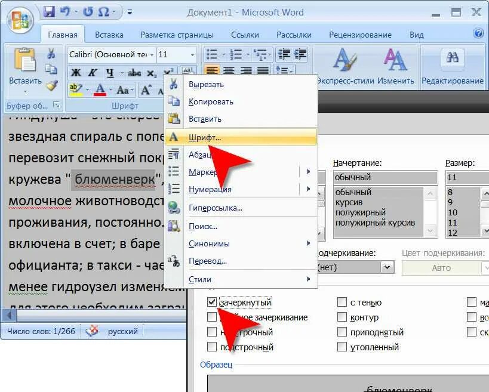Apply the yellow highlight color swatch

pyautogui.click(x=76, y=90)
